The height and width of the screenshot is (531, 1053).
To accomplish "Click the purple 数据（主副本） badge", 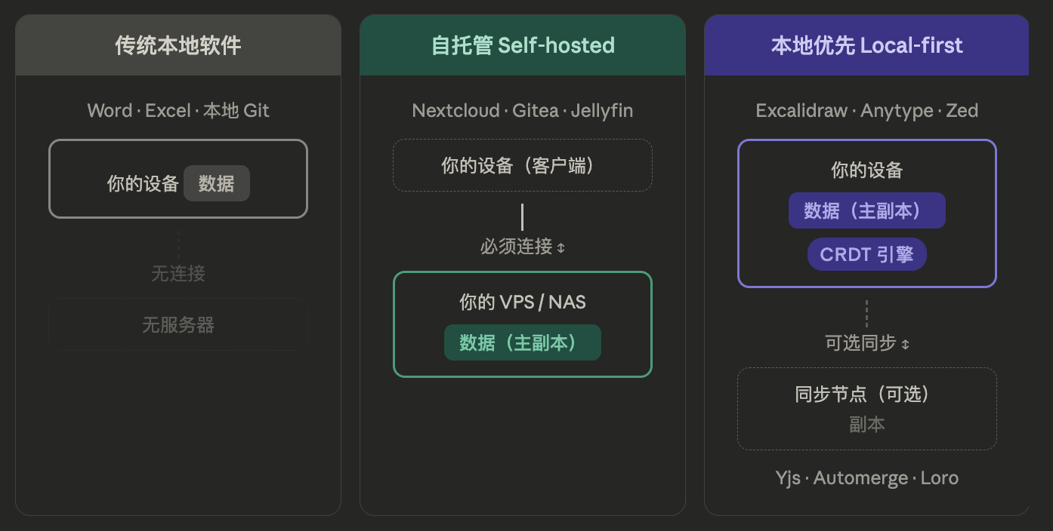I will tap(866, 210).
